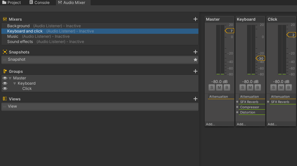Viewport: 297px width, 166px height.
Task: Click Keyboard -80.0 dB level readout
Action: tap(250, 82)
